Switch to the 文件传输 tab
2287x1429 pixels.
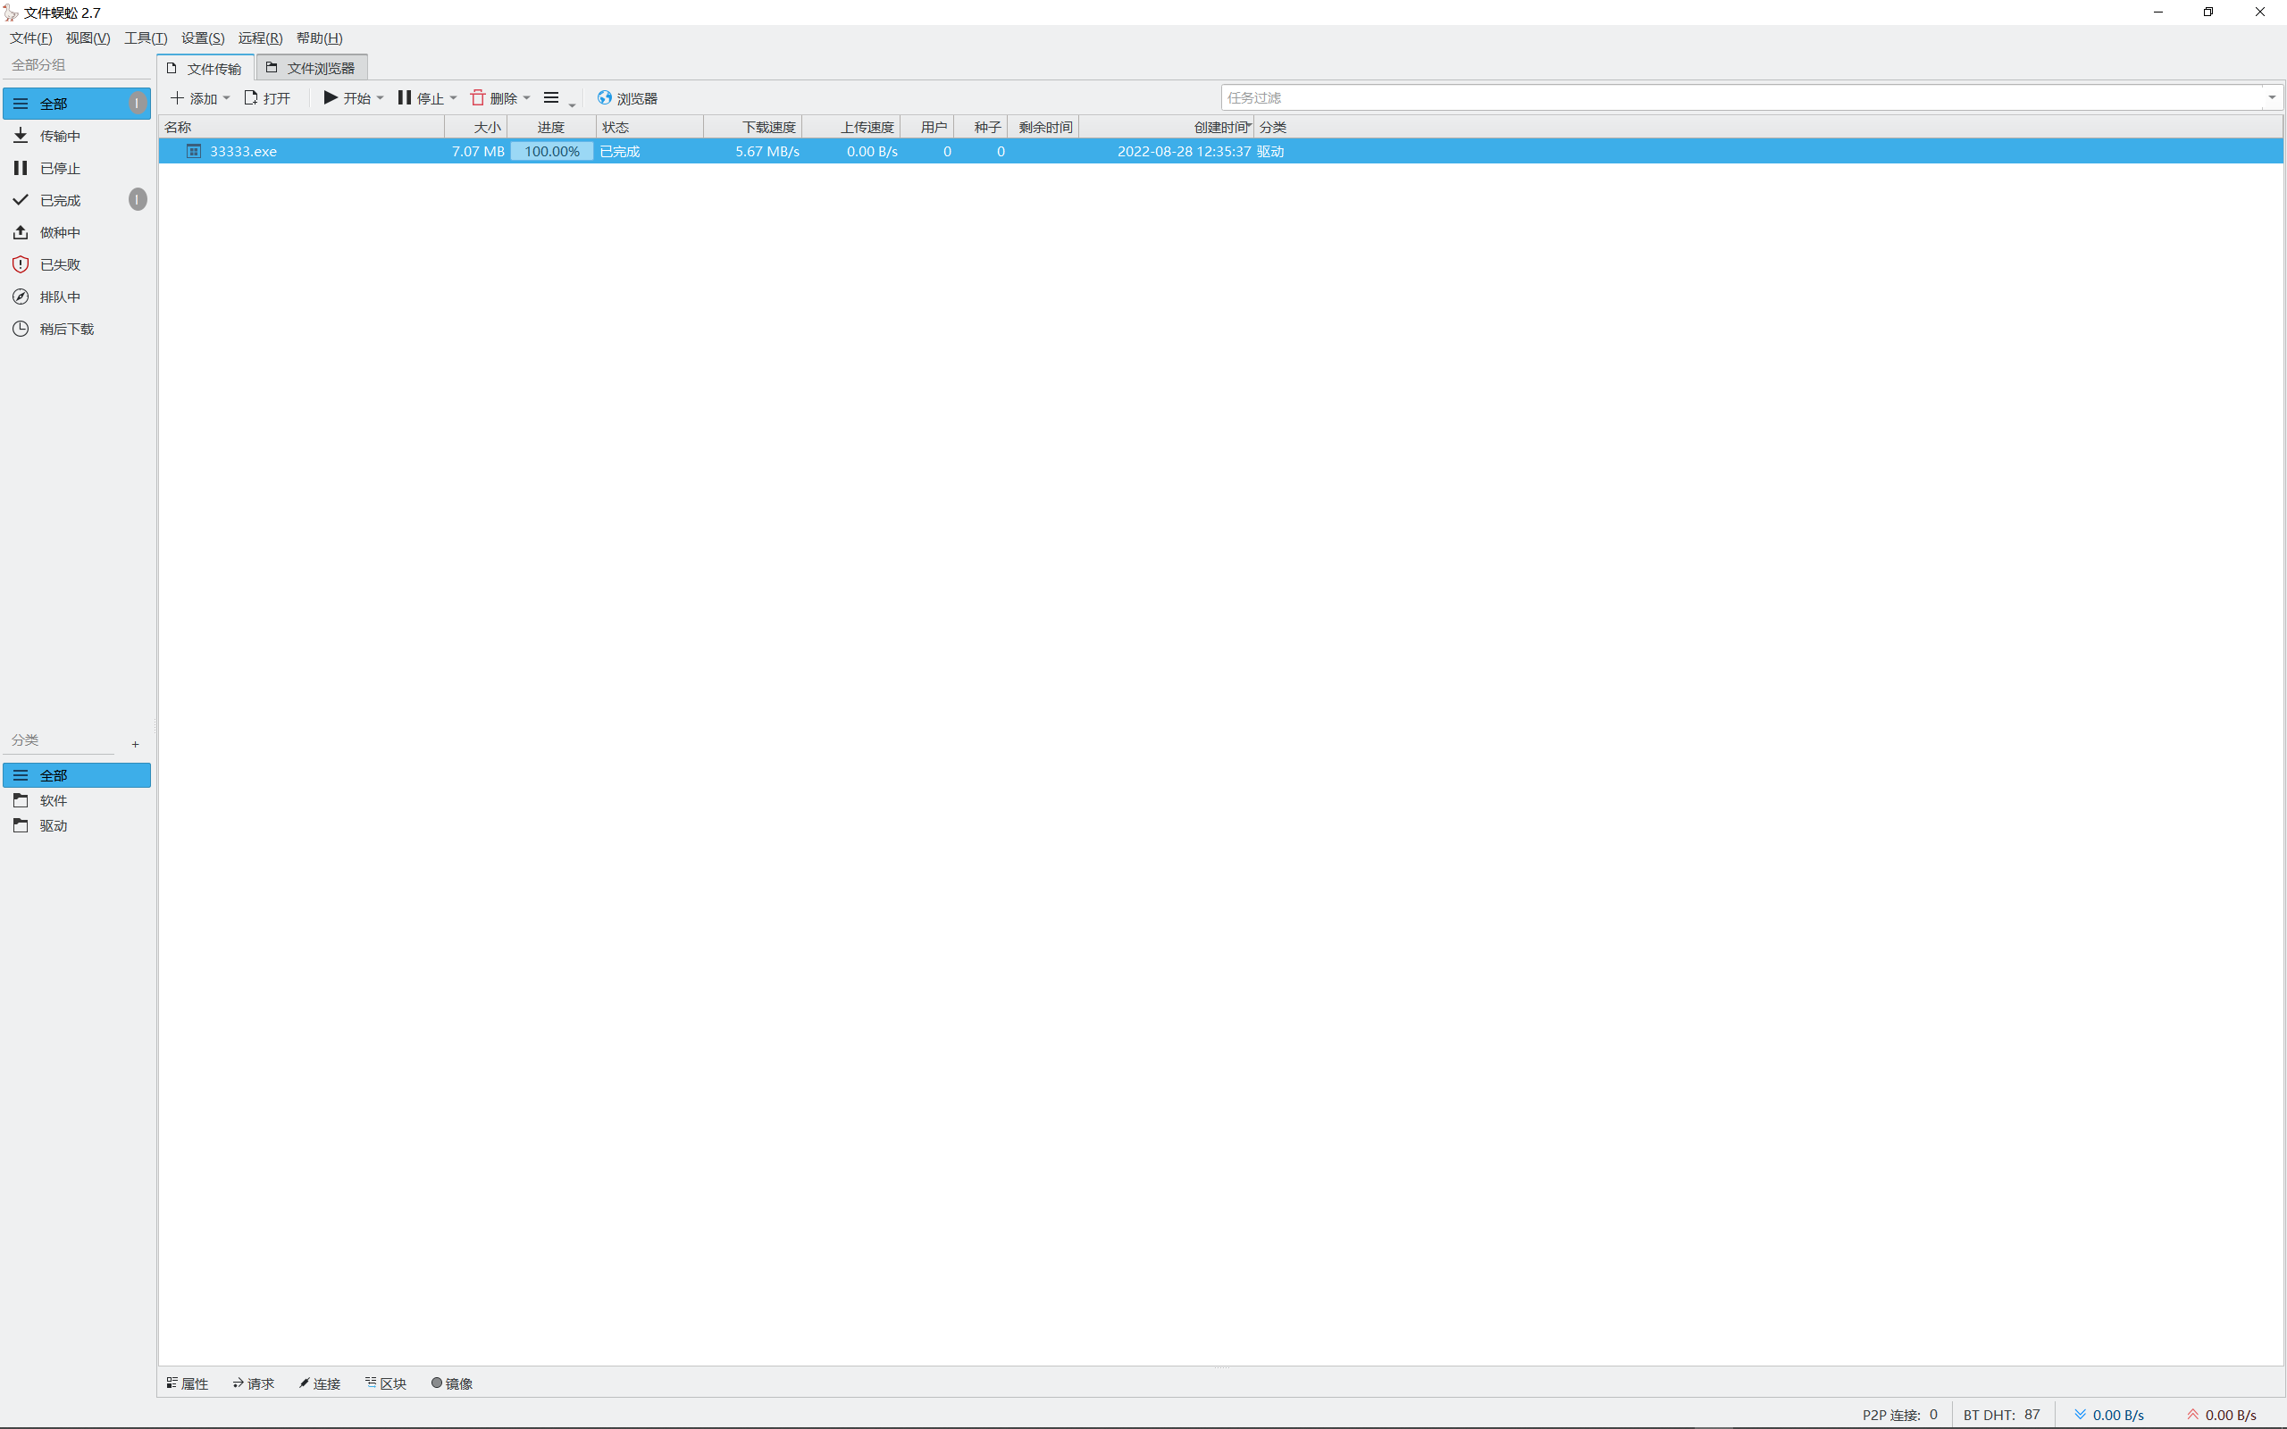(x=205, y=68)
